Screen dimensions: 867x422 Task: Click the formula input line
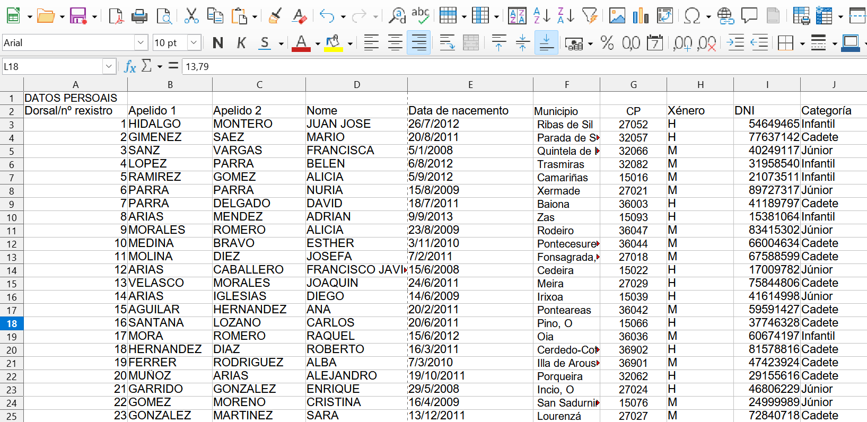coord(524,66)
